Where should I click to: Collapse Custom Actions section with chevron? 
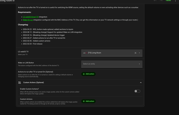(141, 83)
